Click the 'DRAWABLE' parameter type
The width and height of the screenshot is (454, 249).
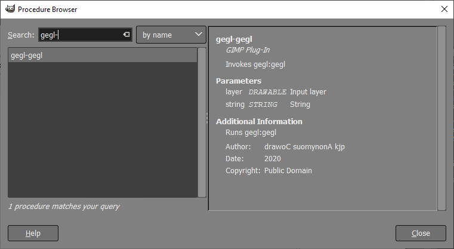[267, 92]
